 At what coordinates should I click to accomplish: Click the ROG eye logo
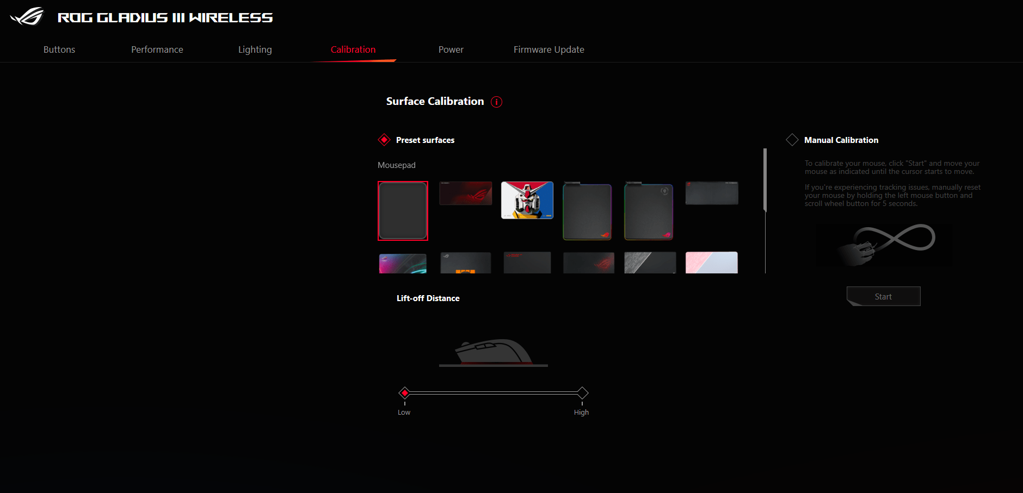tap(27, 16)
